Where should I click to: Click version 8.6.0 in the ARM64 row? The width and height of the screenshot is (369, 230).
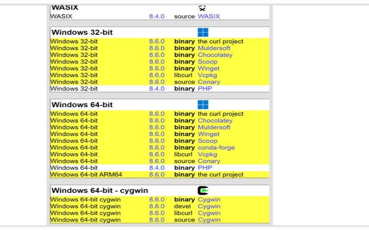point(157,175)
